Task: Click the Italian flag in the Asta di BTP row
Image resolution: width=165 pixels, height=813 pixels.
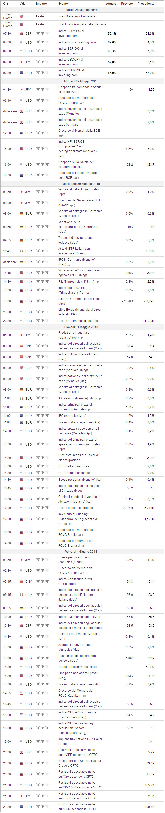Action: pyautogui.click(x=22, y=251)
